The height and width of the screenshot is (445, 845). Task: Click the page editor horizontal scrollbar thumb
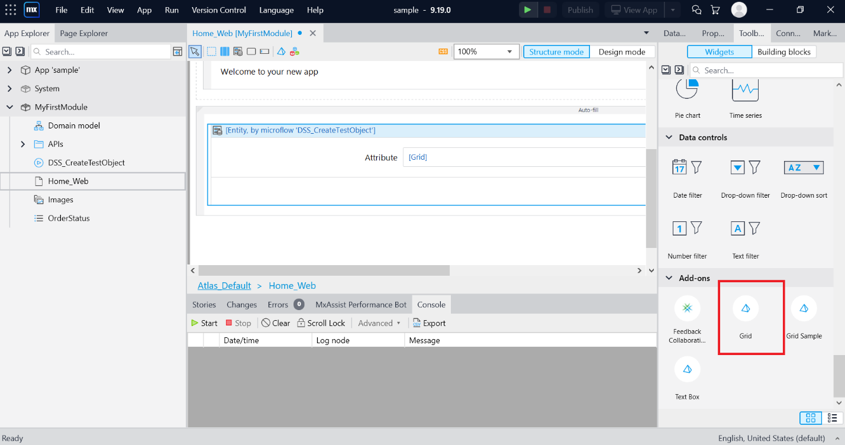[324, 270]
